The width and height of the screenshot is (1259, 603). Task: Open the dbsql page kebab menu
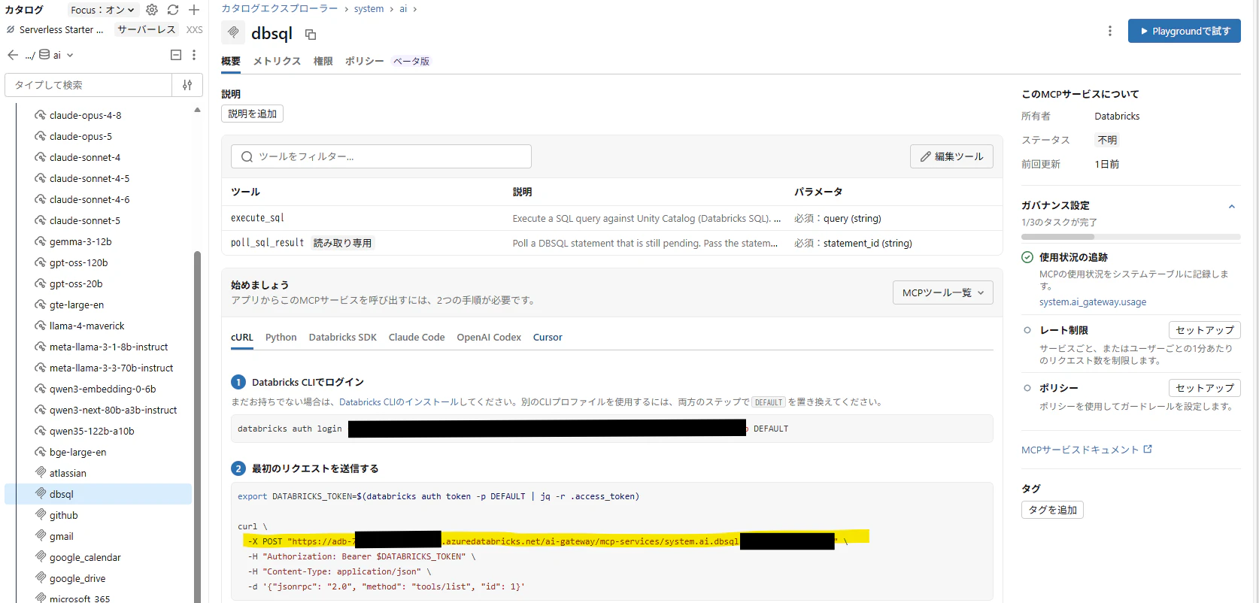click(1110, 31)
